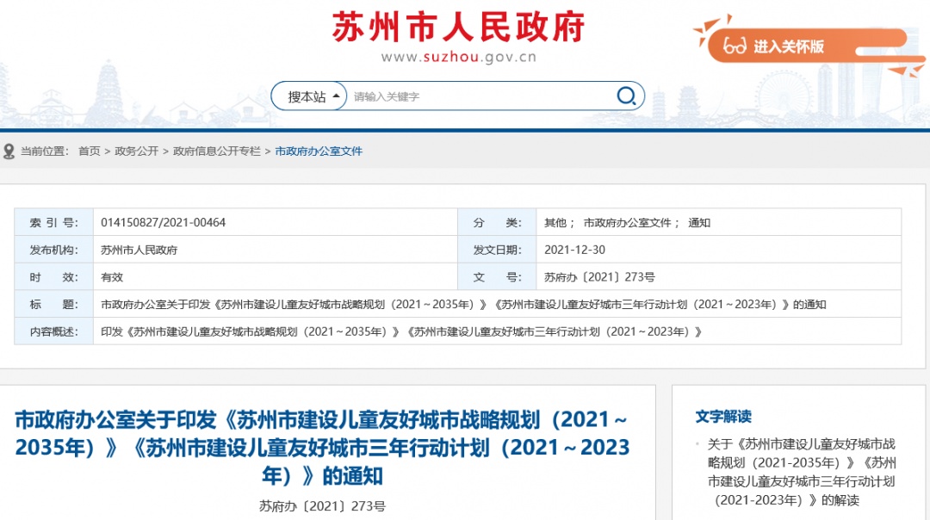The image size is (930, 520).
Task: Click the location pin icon beside 当前位置
Action: [9, 152]
